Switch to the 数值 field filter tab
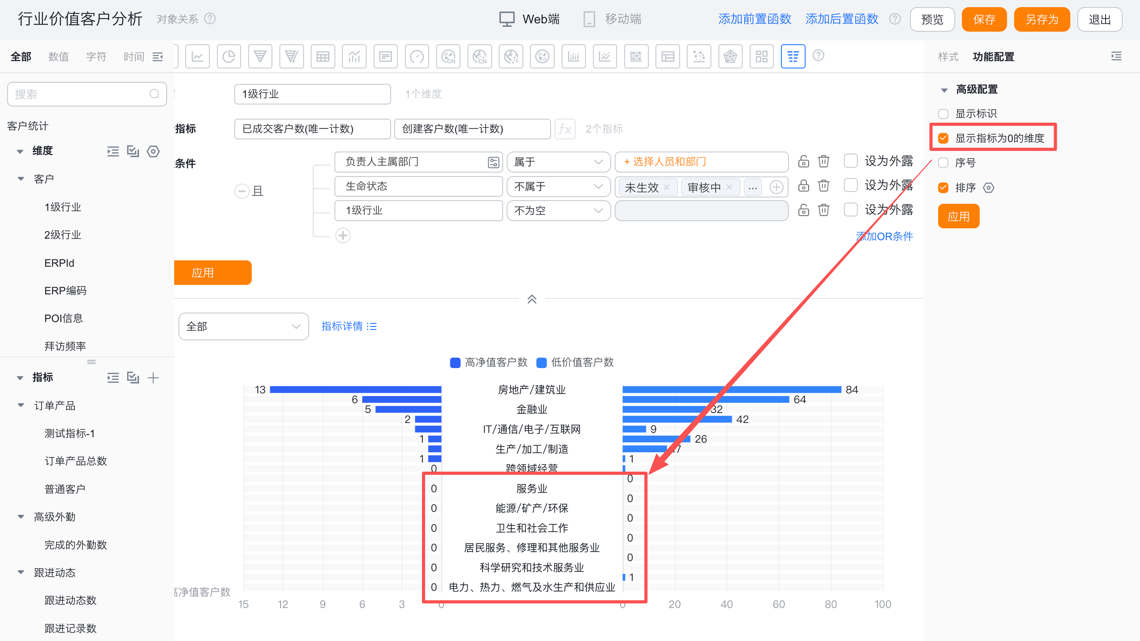 [59, 57]
